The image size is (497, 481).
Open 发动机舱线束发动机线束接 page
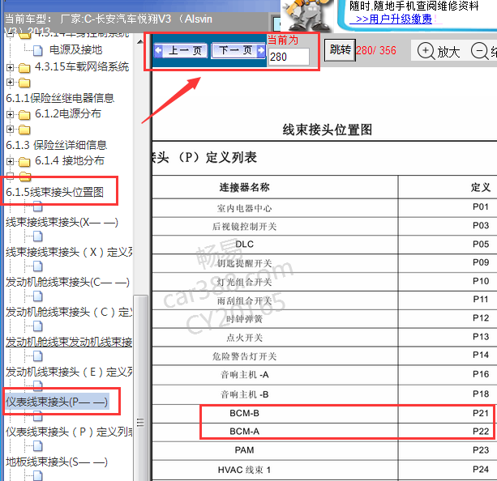point(69,342)
